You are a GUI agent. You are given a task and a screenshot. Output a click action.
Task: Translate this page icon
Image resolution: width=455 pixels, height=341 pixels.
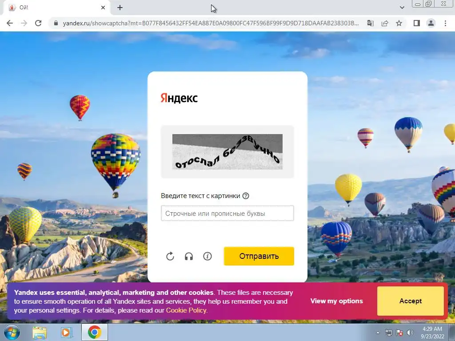click(x=371, y=23)
